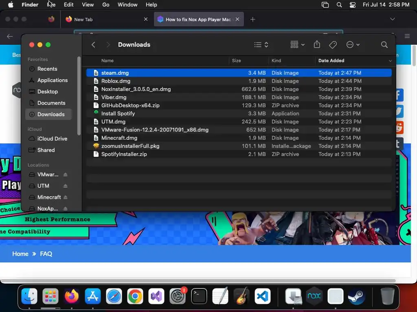Screen dimensions: 417x312
Task: Click the Tags icon in Finder toolbar
Action: pyautogui.click(x=333, y=45)
